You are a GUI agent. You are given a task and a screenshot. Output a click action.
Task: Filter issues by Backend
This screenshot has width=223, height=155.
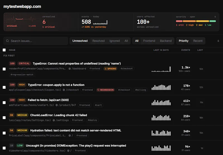[x=166, y=41]
